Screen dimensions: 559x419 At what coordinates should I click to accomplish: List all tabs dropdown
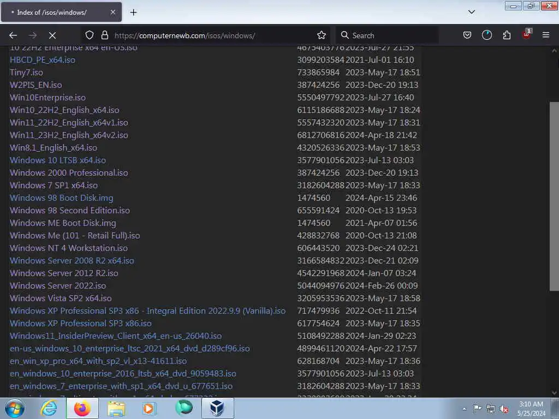tap(471, 12)
